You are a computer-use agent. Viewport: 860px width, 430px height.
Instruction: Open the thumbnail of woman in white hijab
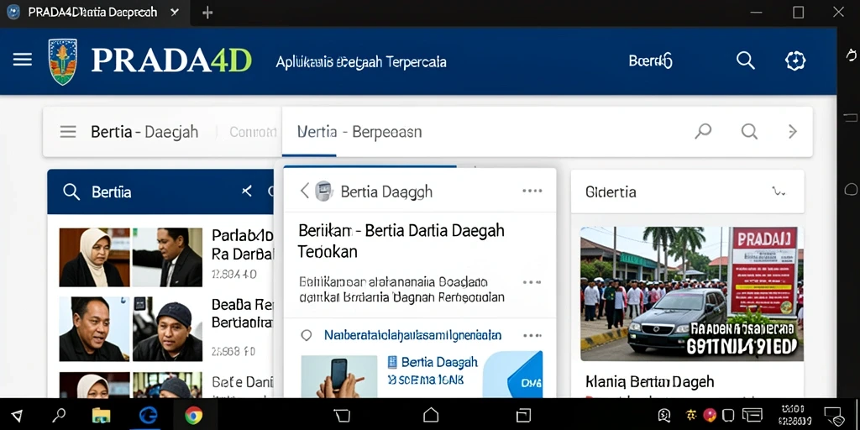94,257
